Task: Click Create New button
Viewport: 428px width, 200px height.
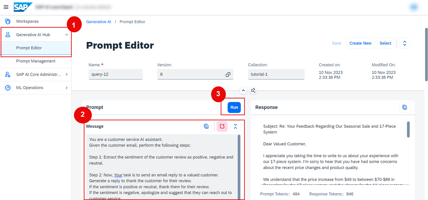Action: tap(361, 43)
